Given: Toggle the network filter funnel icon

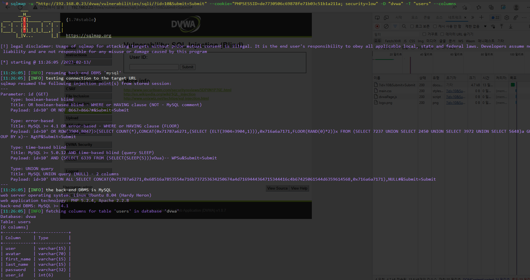Looking at the screenshot, I should point(395,26).
